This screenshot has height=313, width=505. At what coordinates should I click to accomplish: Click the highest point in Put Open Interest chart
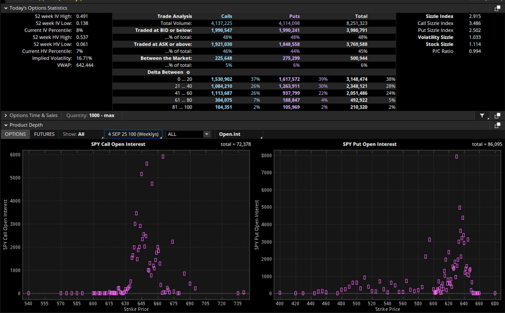[x=456, y=156]
